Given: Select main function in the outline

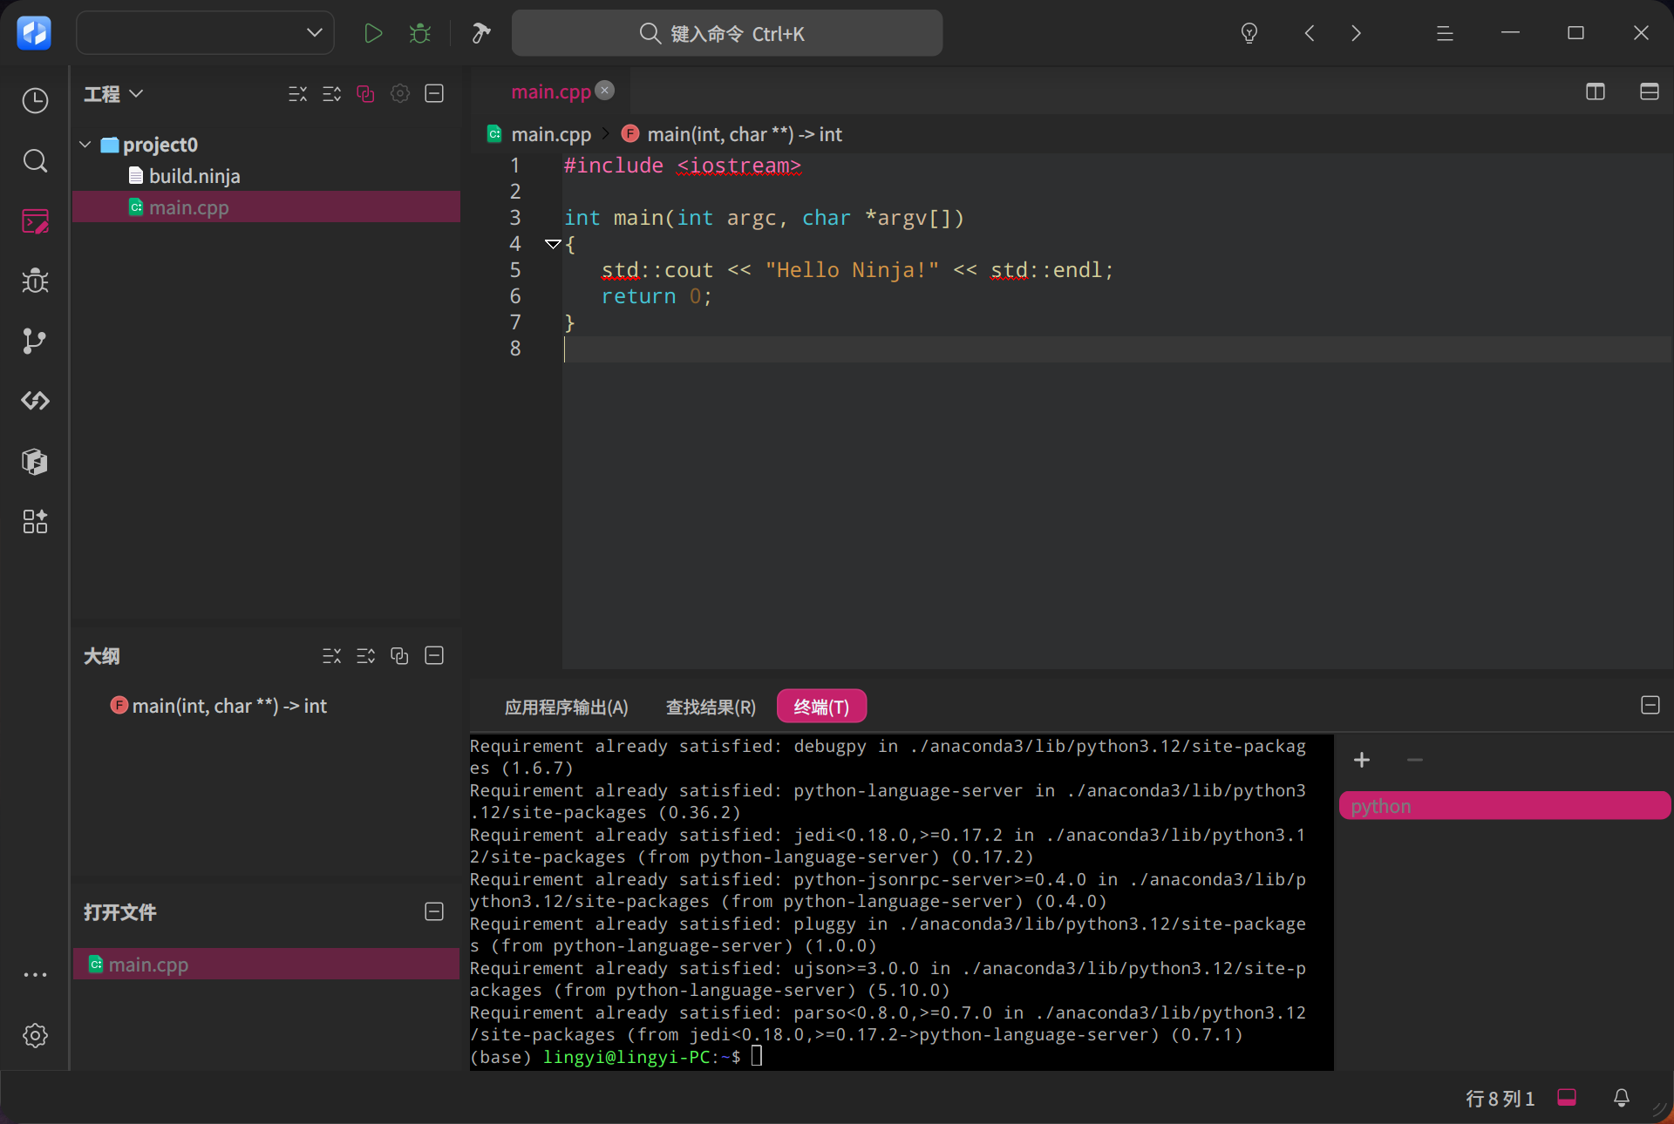Looking at the screenshot, I should coord(229,706).
